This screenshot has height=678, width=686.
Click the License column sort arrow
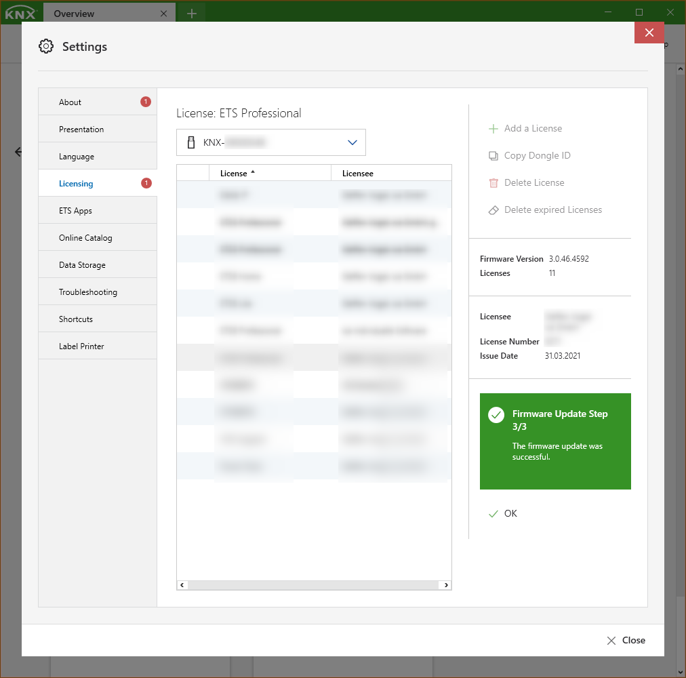253,172
